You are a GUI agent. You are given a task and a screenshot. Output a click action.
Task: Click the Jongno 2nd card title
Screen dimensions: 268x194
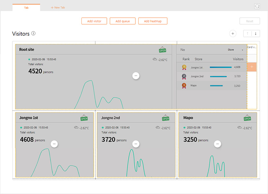[x=110, y=118]
